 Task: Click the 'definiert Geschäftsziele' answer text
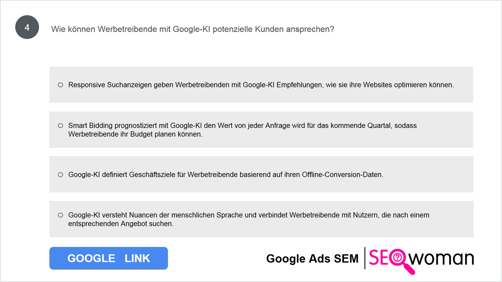tap(226, 175)
